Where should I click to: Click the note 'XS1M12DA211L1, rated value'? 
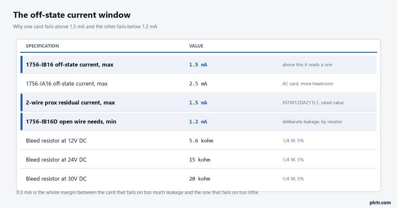pos(313,103)
